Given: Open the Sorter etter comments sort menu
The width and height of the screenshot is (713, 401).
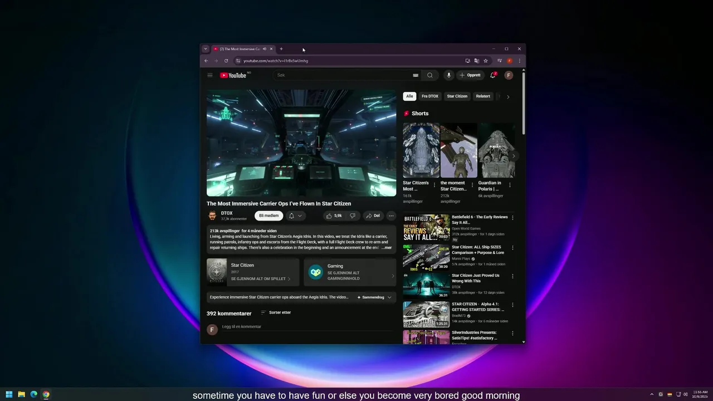Looking at the screenshot, I should [x=276, y=312].
